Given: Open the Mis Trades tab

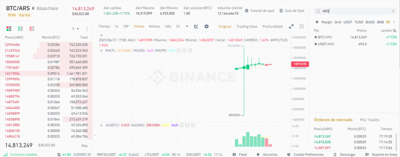Looking at the screenshot, I should pos(370,120).
